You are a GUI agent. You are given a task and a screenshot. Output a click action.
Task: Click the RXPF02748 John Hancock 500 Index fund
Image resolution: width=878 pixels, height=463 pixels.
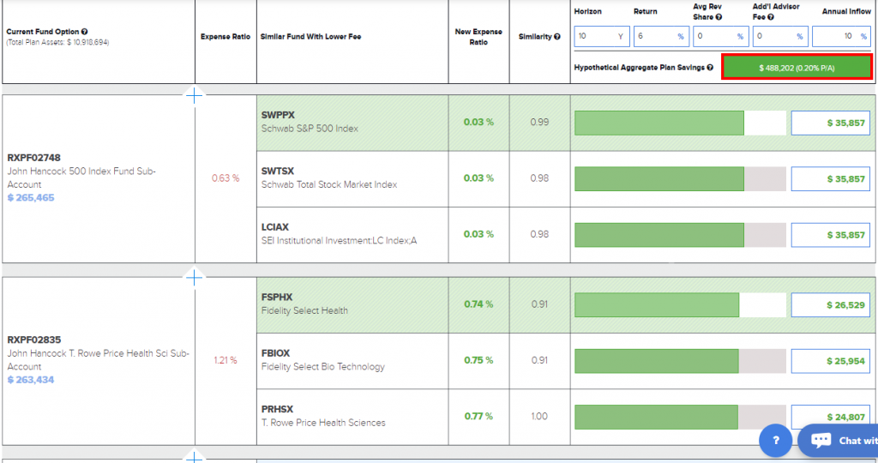pyautogui.click(x=81, y=177)
